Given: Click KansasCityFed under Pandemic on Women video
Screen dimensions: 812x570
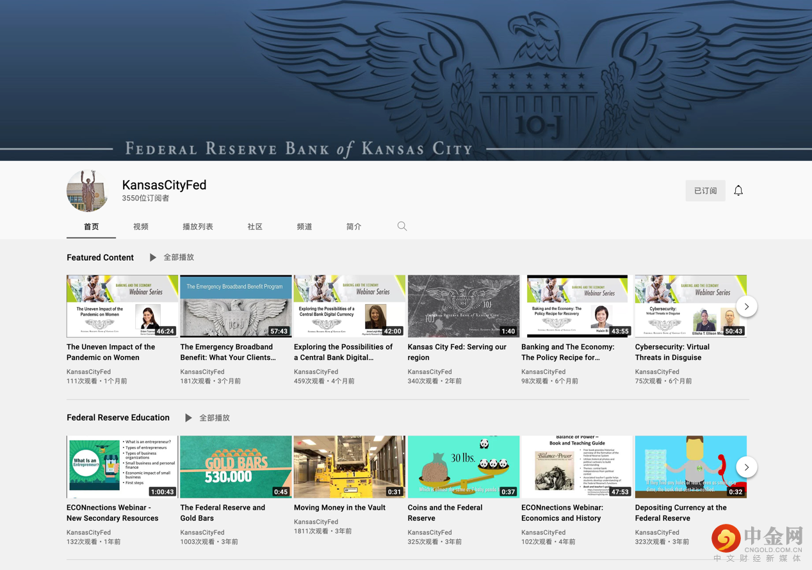Looking at the screenshot, I should tap(88, 372).
